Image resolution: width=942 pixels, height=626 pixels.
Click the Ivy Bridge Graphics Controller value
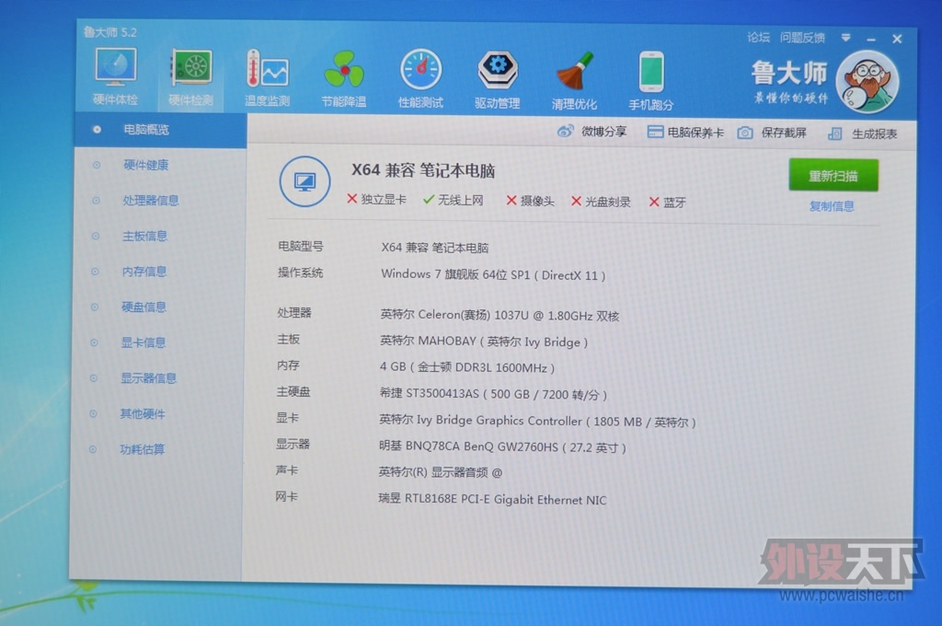pos(537,421)
